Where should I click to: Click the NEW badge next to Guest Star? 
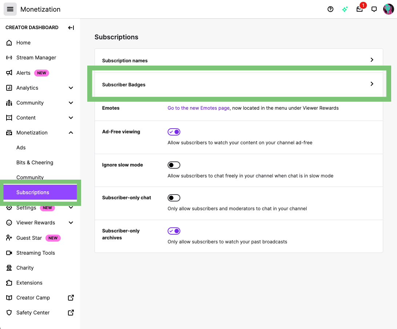click(x=53, y=238)
